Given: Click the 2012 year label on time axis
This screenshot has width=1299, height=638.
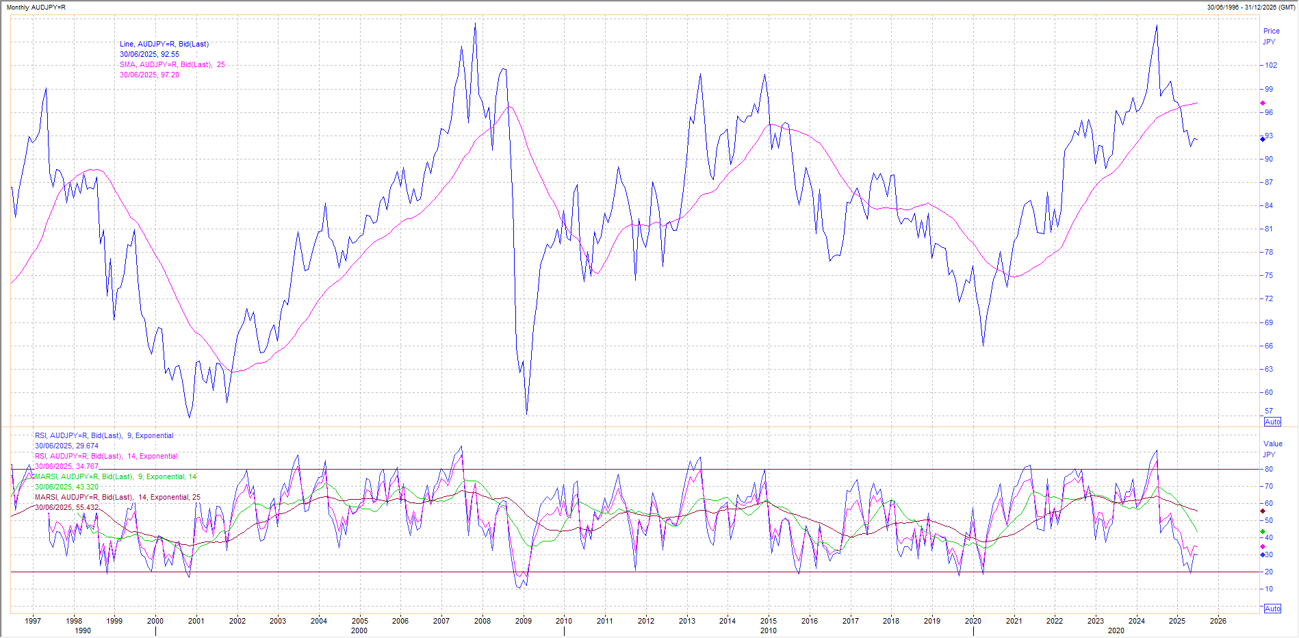Looking at the screenshot, I should click(x=646, y=621).
